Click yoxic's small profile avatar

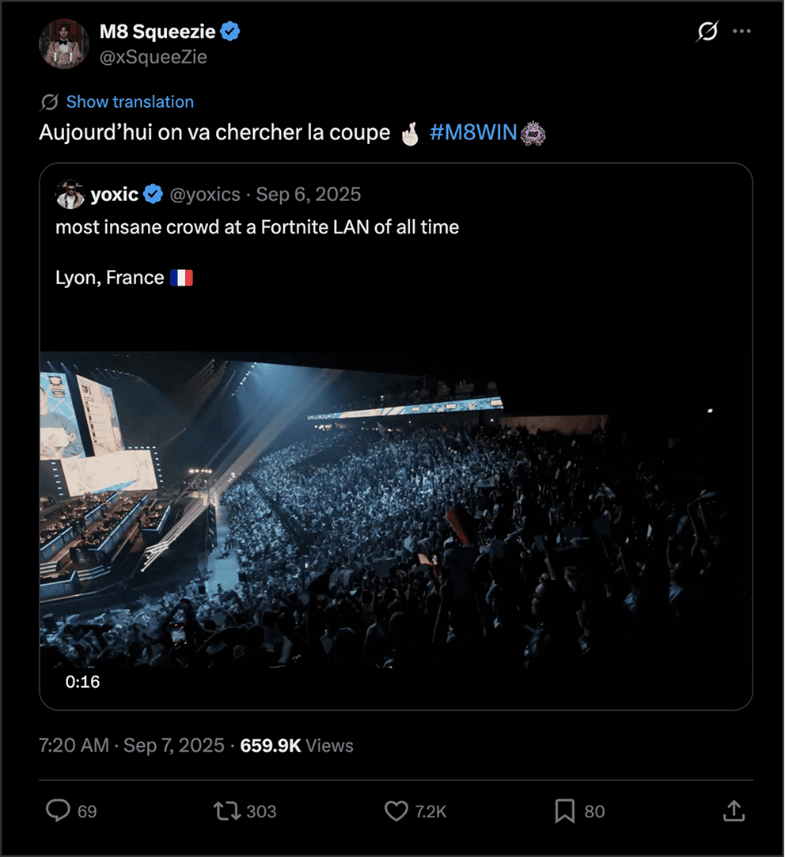pos(70,195)
